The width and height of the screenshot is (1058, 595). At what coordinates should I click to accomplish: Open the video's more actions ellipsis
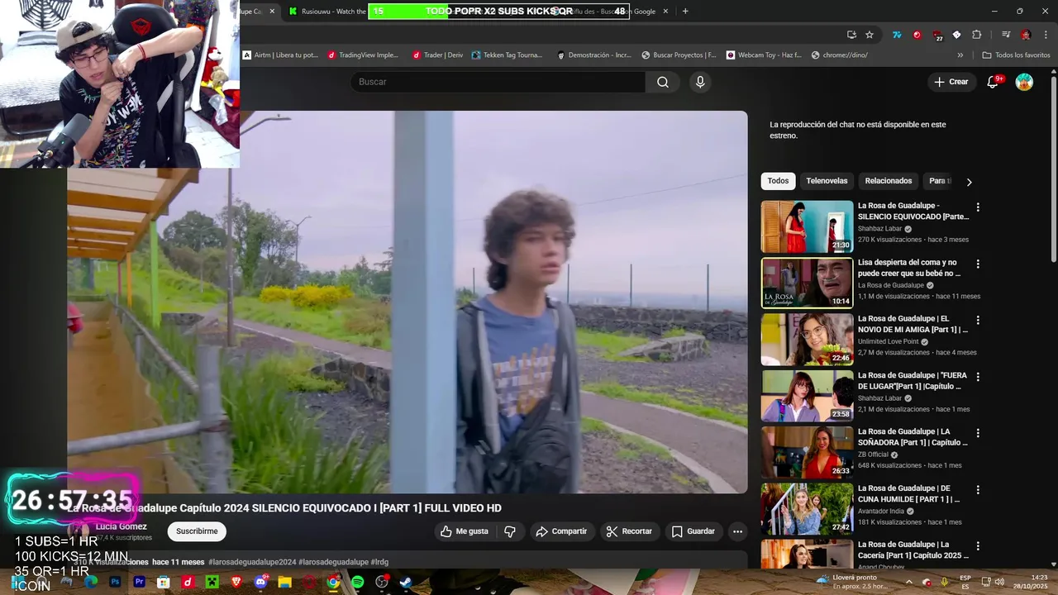[737, 531]
